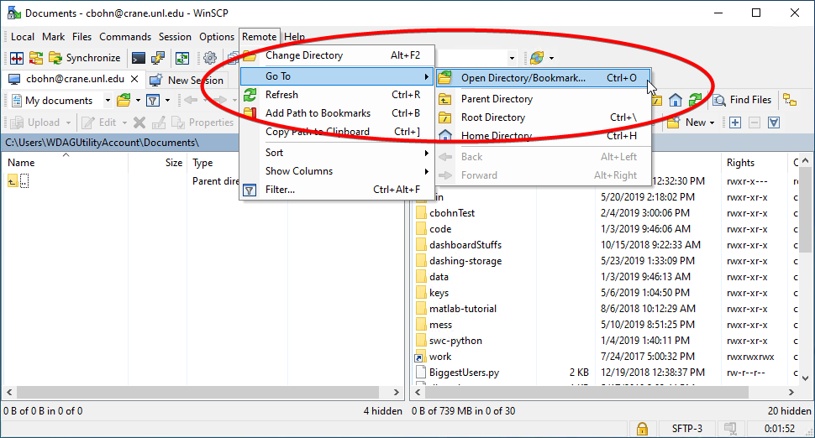Select the dashboardStuffs folder
Viewport: 815px width, 438px height.
pos(465,244)
